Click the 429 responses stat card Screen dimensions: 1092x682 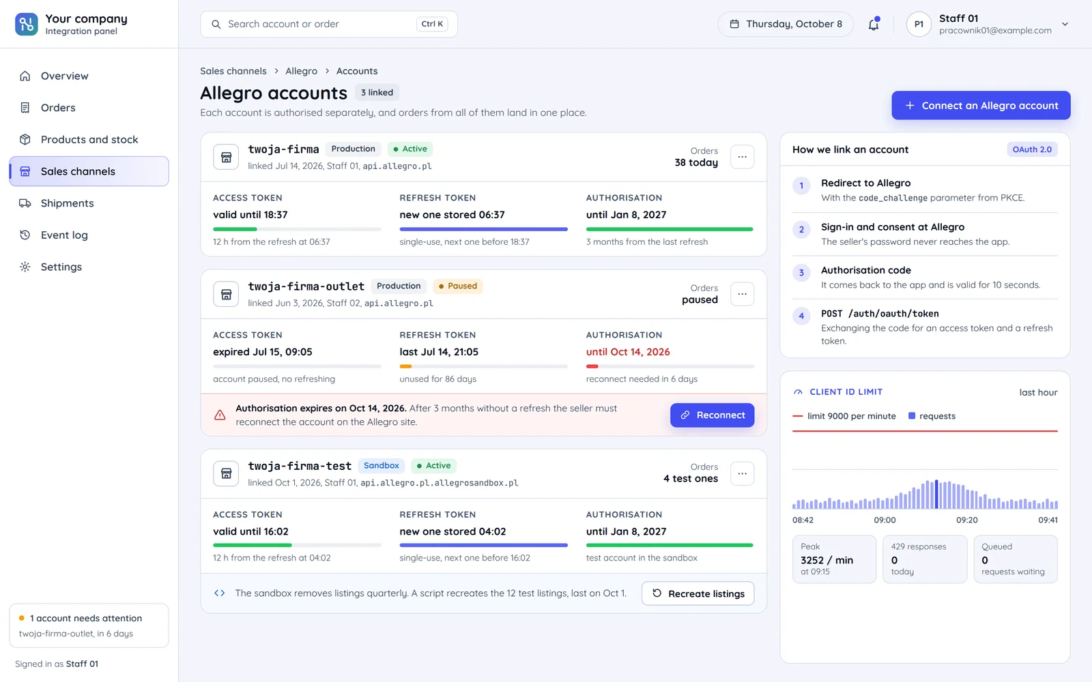(925, 559)
